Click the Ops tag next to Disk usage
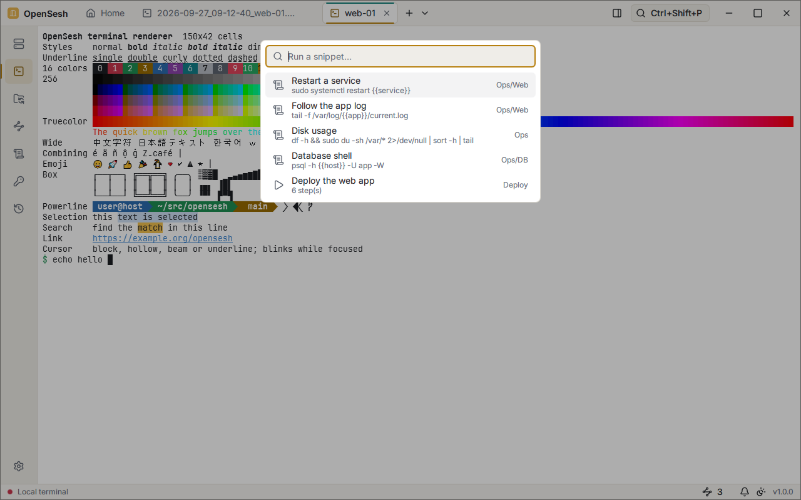801x500 pixels. pos(521,135)
